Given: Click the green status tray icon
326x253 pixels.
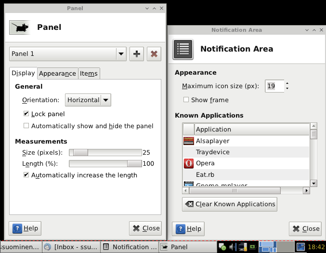Looking at the screenshot, I should tap(223, 247).
